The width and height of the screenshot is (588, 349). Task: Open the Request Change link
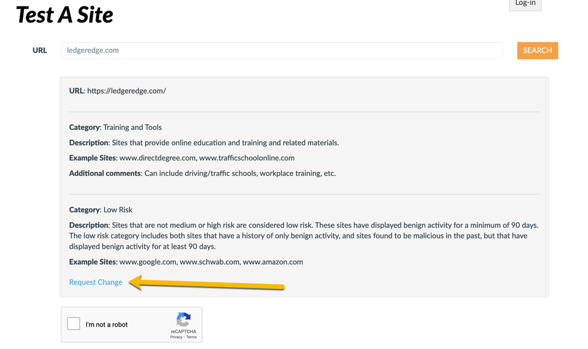(95, 282)
